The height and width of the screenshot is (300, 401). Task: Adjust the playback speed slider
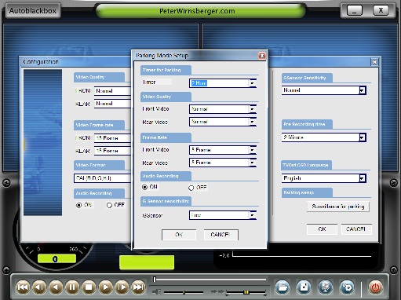click(x=246, y=292)
